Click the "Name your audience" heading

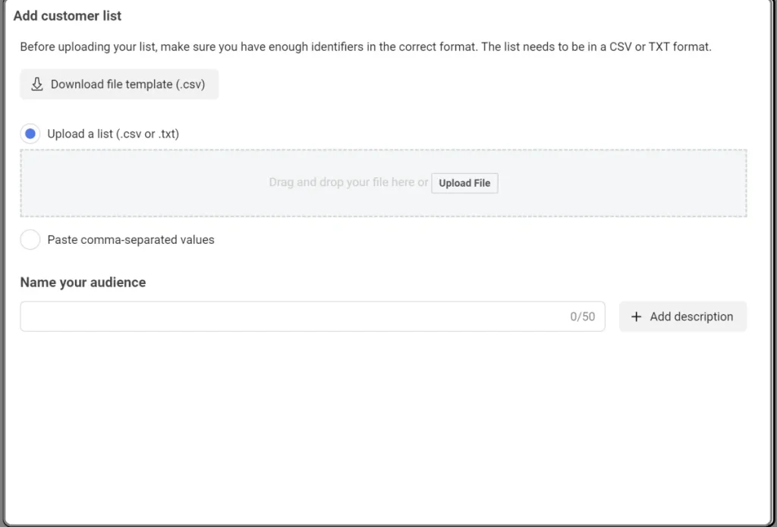click(83, 282)
